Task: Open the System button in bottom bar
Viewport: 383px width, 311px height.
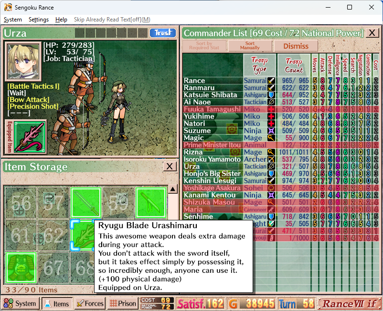Action: click(21, 303)
